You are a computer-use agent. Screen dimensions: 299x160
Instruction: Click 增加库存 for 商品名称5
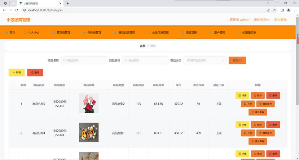pos(265,104)
